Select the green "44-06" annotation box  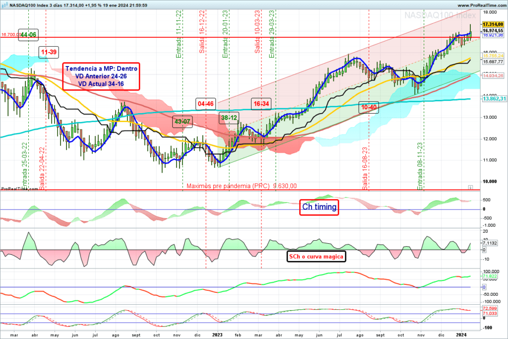tap(28, 35)
